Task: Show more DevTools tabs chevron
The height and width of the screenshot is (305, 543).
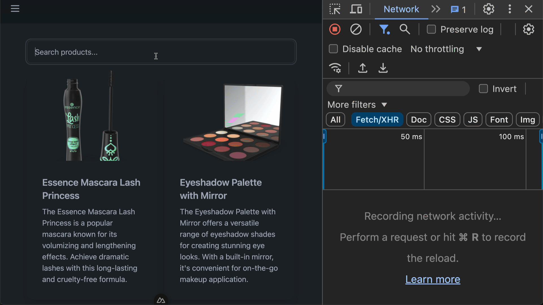Action: 436,9
